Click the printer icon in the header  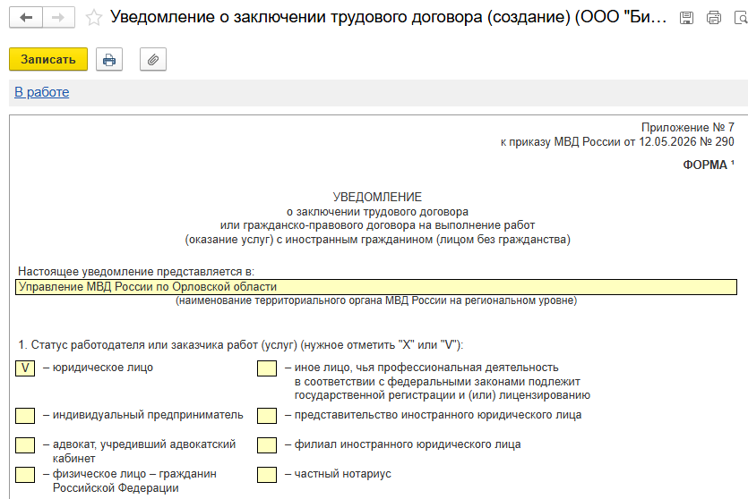point(714,18)
